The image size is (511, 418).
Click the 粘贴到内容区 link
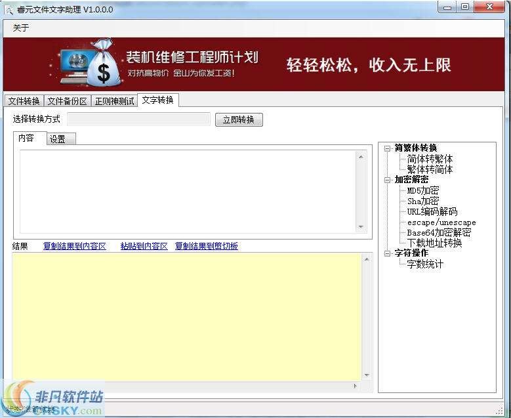pos(144,246)
